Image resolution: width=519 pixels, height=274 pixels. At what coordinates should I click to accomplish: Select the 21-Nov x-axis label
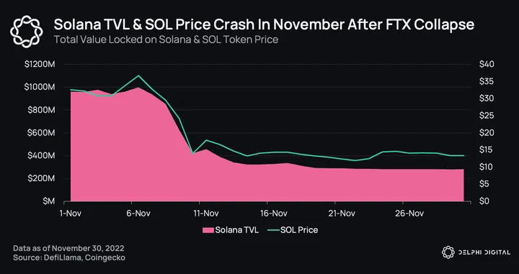[343, 214]
